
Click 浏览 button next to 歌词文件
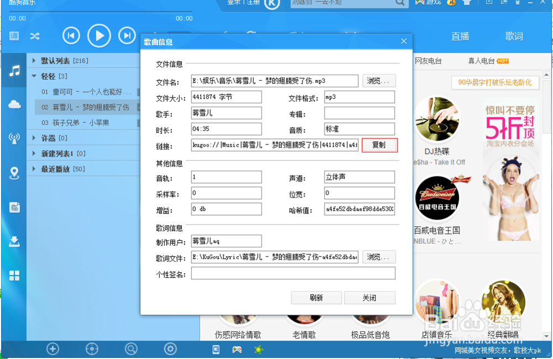pyautogui.click(x=379, y=257)
